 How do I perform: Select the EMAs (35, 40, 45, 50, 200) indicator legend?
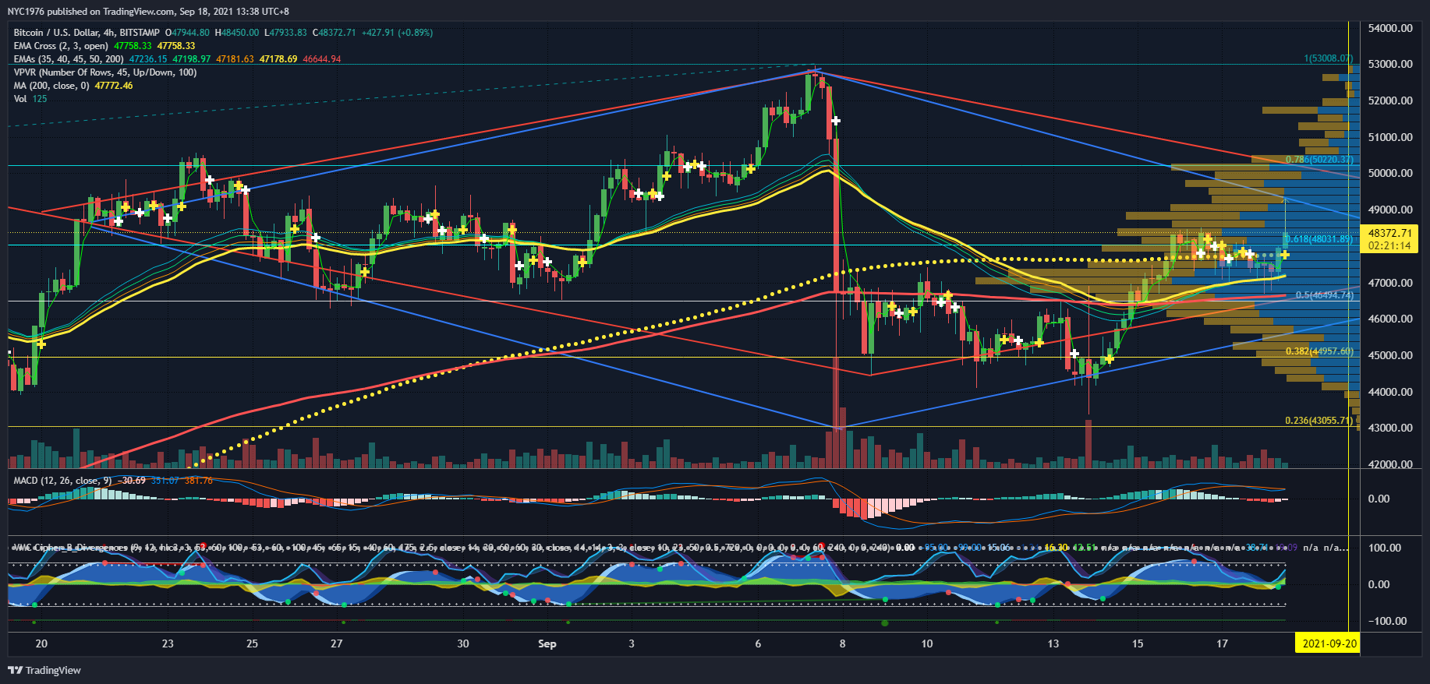[x=69, y=59]
